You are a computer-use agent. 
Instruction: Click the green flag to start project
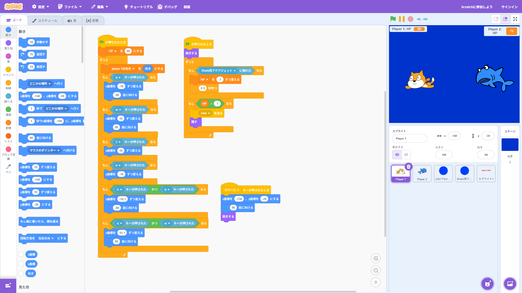pos(393,19)
